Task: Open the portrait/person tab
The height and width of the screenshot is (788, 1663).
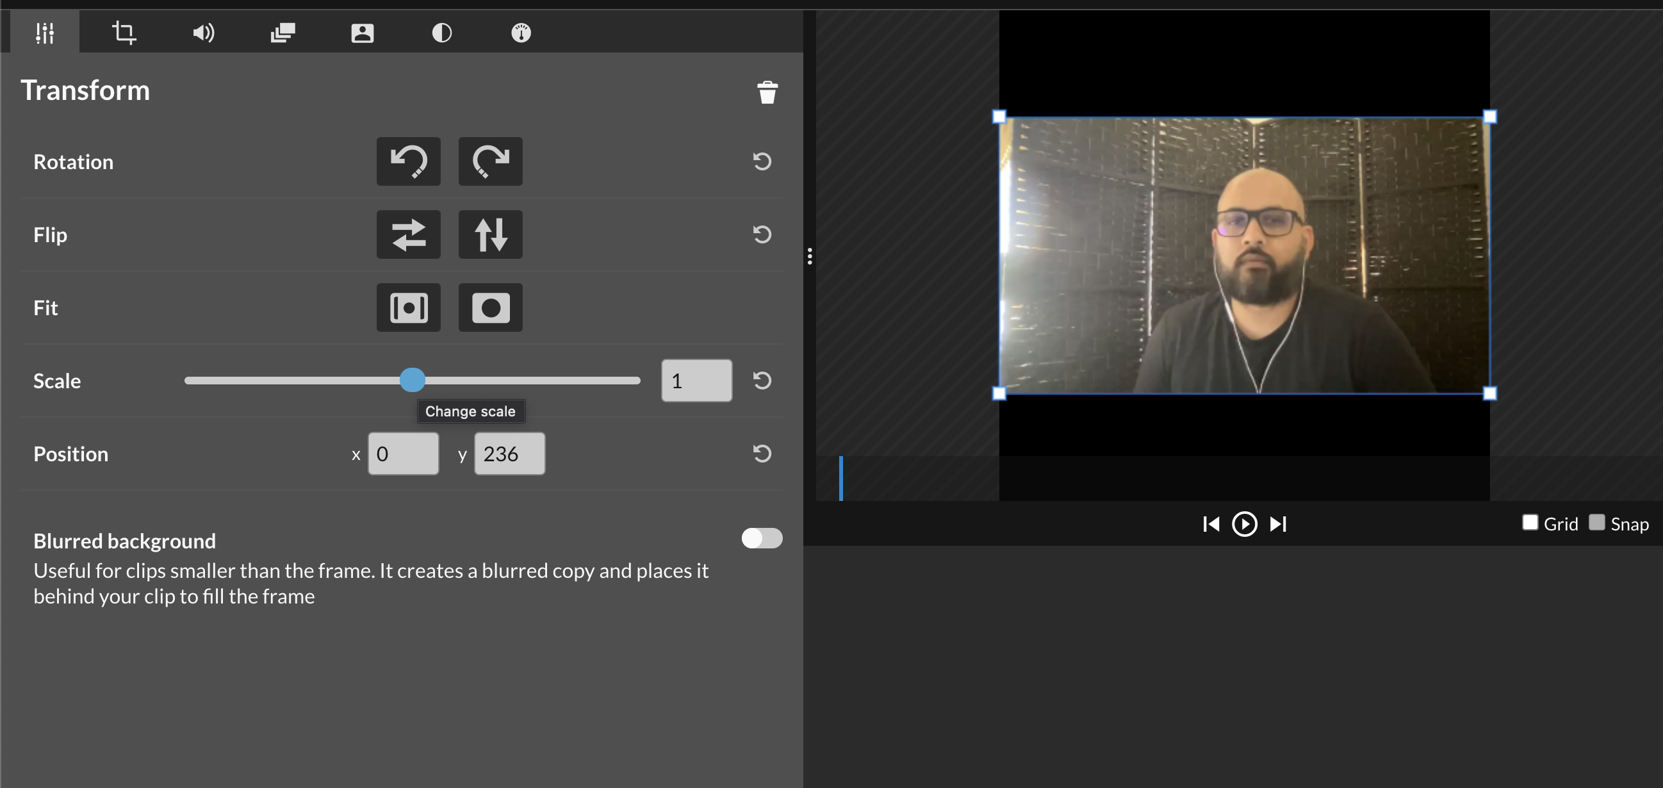Action: 362,32
